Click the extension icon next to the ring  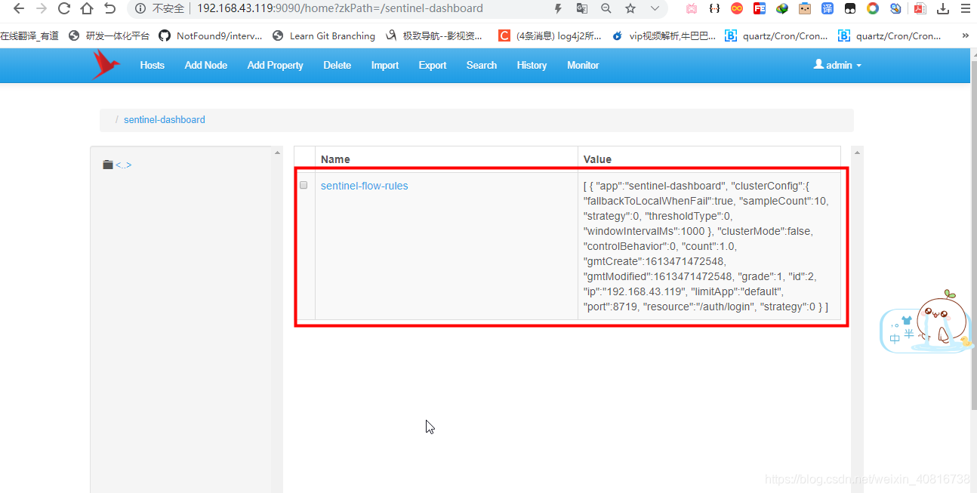[895, 8]
